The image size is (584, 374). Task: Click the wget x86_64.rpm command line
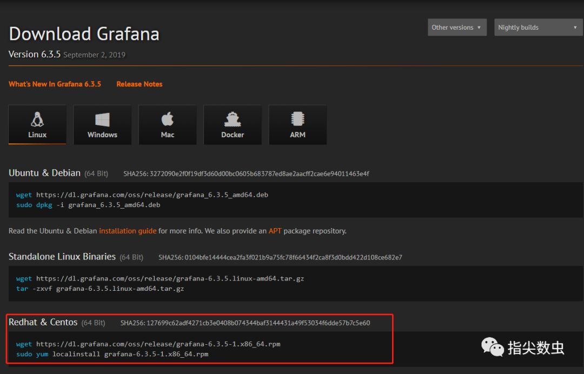tap(148, 344)
